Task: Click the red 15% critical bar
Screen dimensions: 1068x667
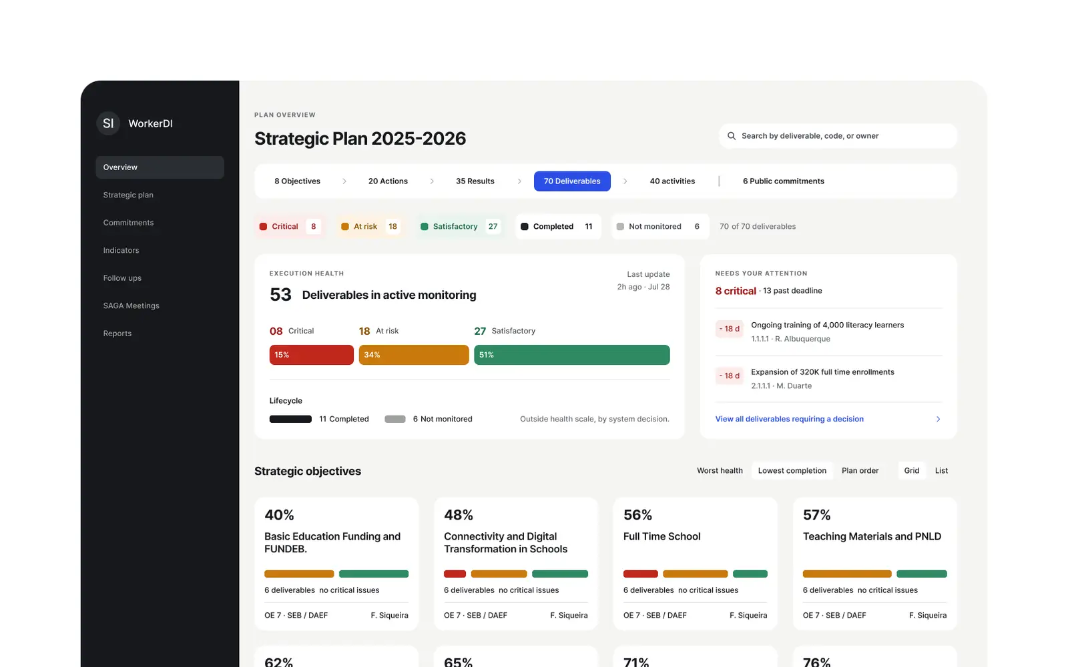Action: pos(312,355)
